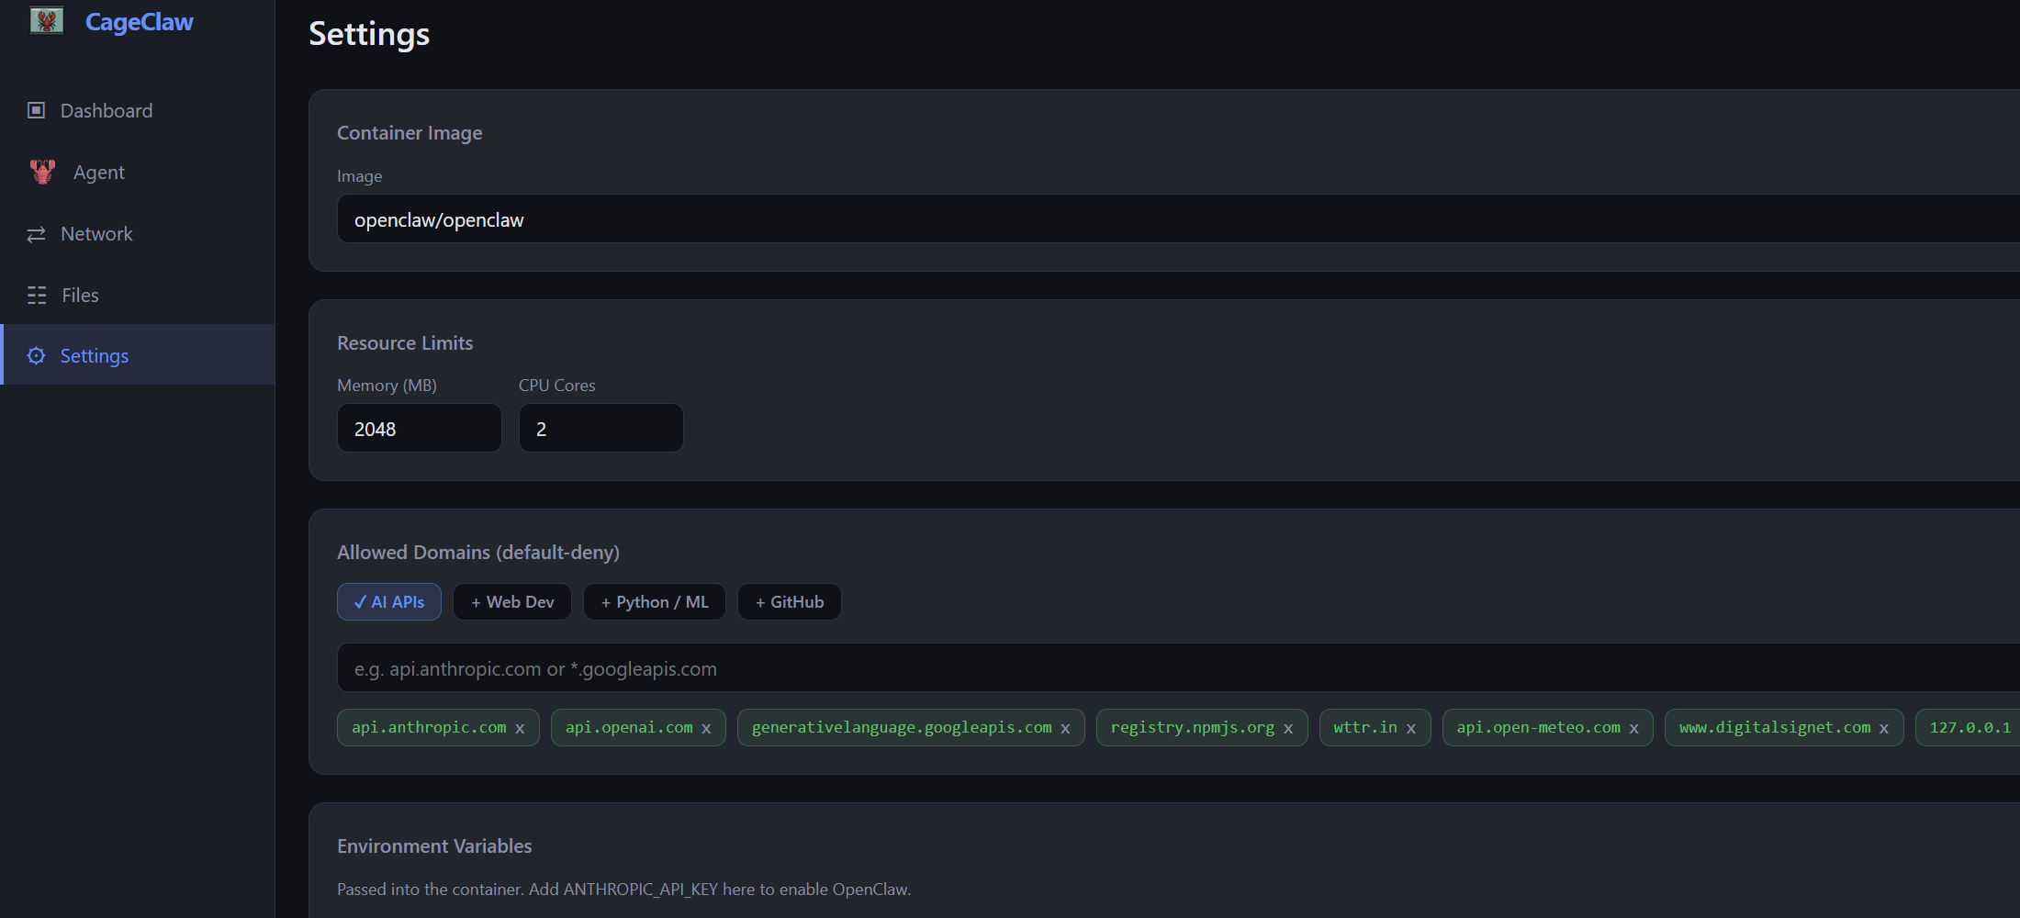Open the Network settings page
This screenshot has height=918, width=2020.
pyautogui.click(x=95, y=233)
